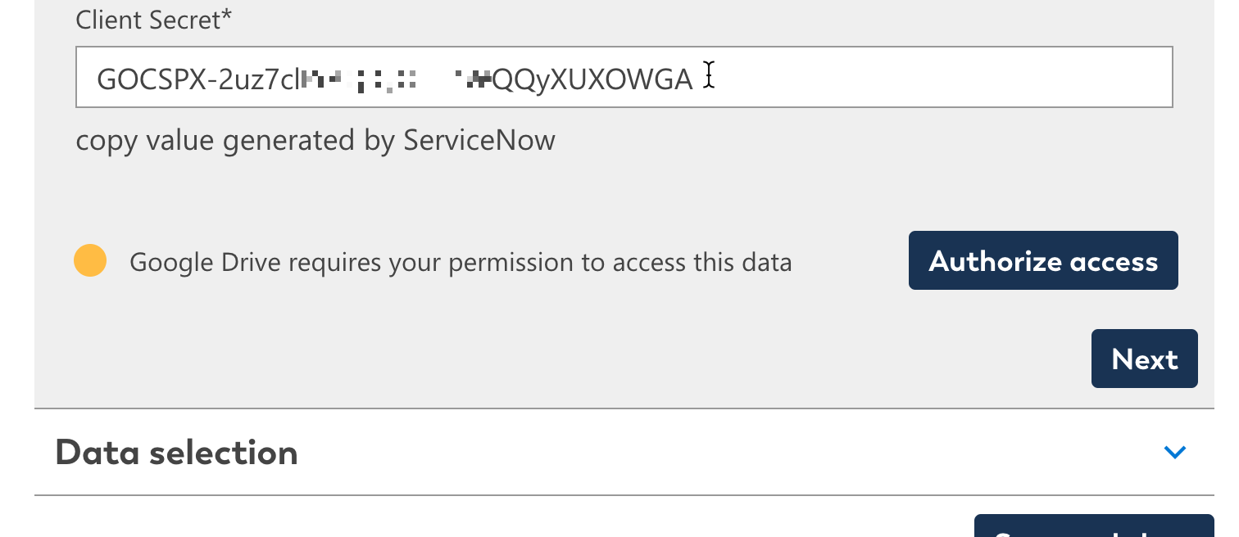1239x537 pixels.
Task: Select the GOCSPX client secret text
Action: 393,77
